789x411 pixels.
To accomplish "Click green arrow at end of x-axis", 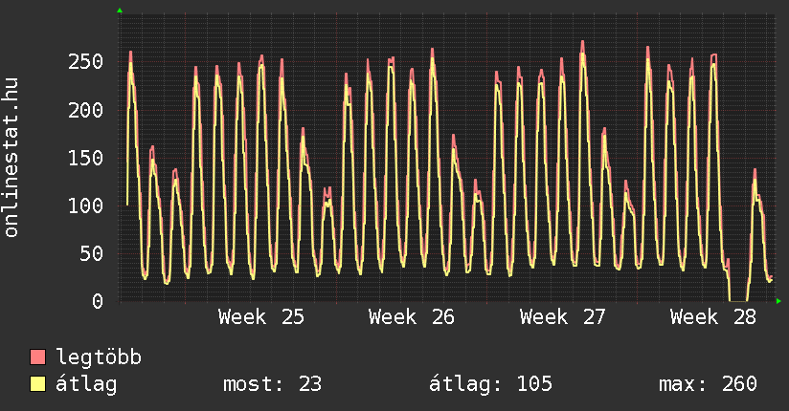I will 778,301.
